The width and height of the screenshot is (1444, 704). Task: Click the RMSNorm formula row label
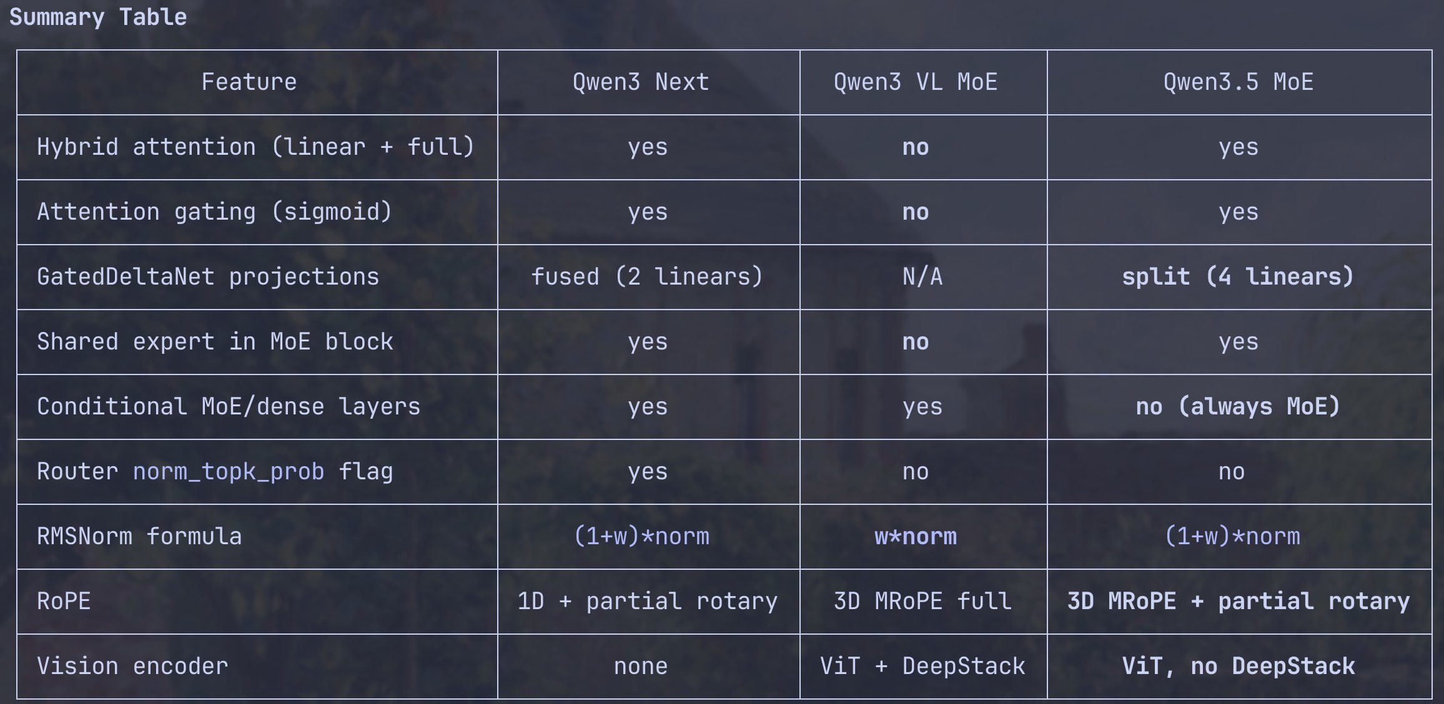[x=139, y=536]
